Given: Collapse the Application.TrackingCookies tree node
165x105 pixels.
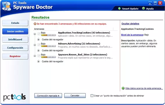Looking at the screenshot, I should coord(35,34).
